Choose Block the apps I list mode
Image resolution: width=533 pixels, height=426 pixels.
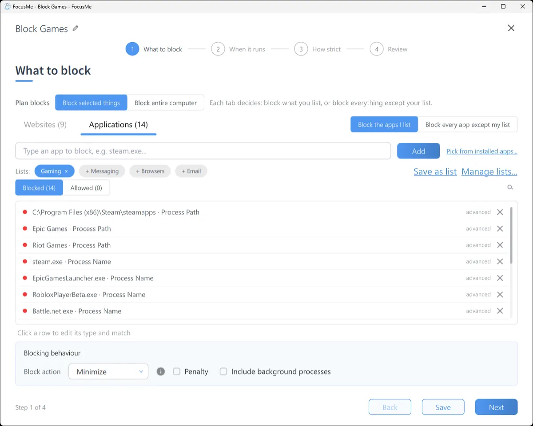point(384,125)
